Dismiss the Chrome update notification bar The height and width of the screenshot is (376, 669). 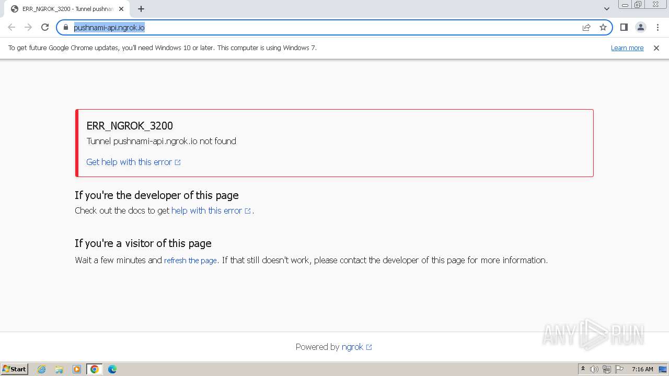pyautogui.click(x=656, y=48)
